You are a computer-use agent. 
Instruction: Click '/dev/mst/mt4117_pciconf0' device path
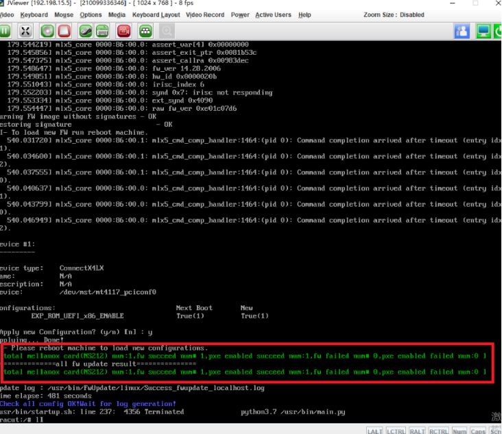[x=108, y=292]
